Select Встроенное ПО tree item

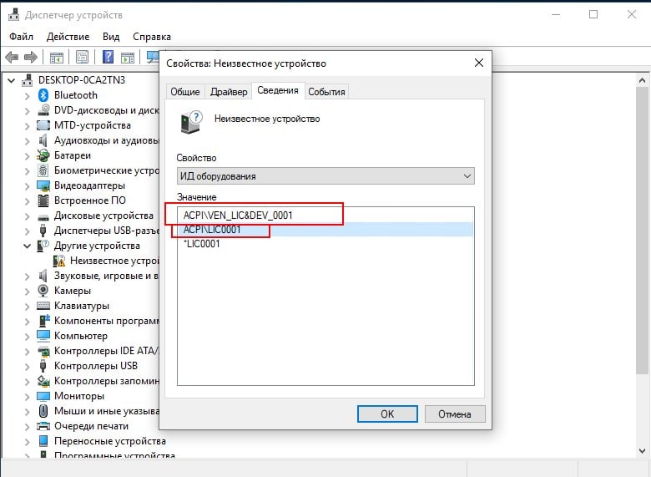click(x=89, y=200)
